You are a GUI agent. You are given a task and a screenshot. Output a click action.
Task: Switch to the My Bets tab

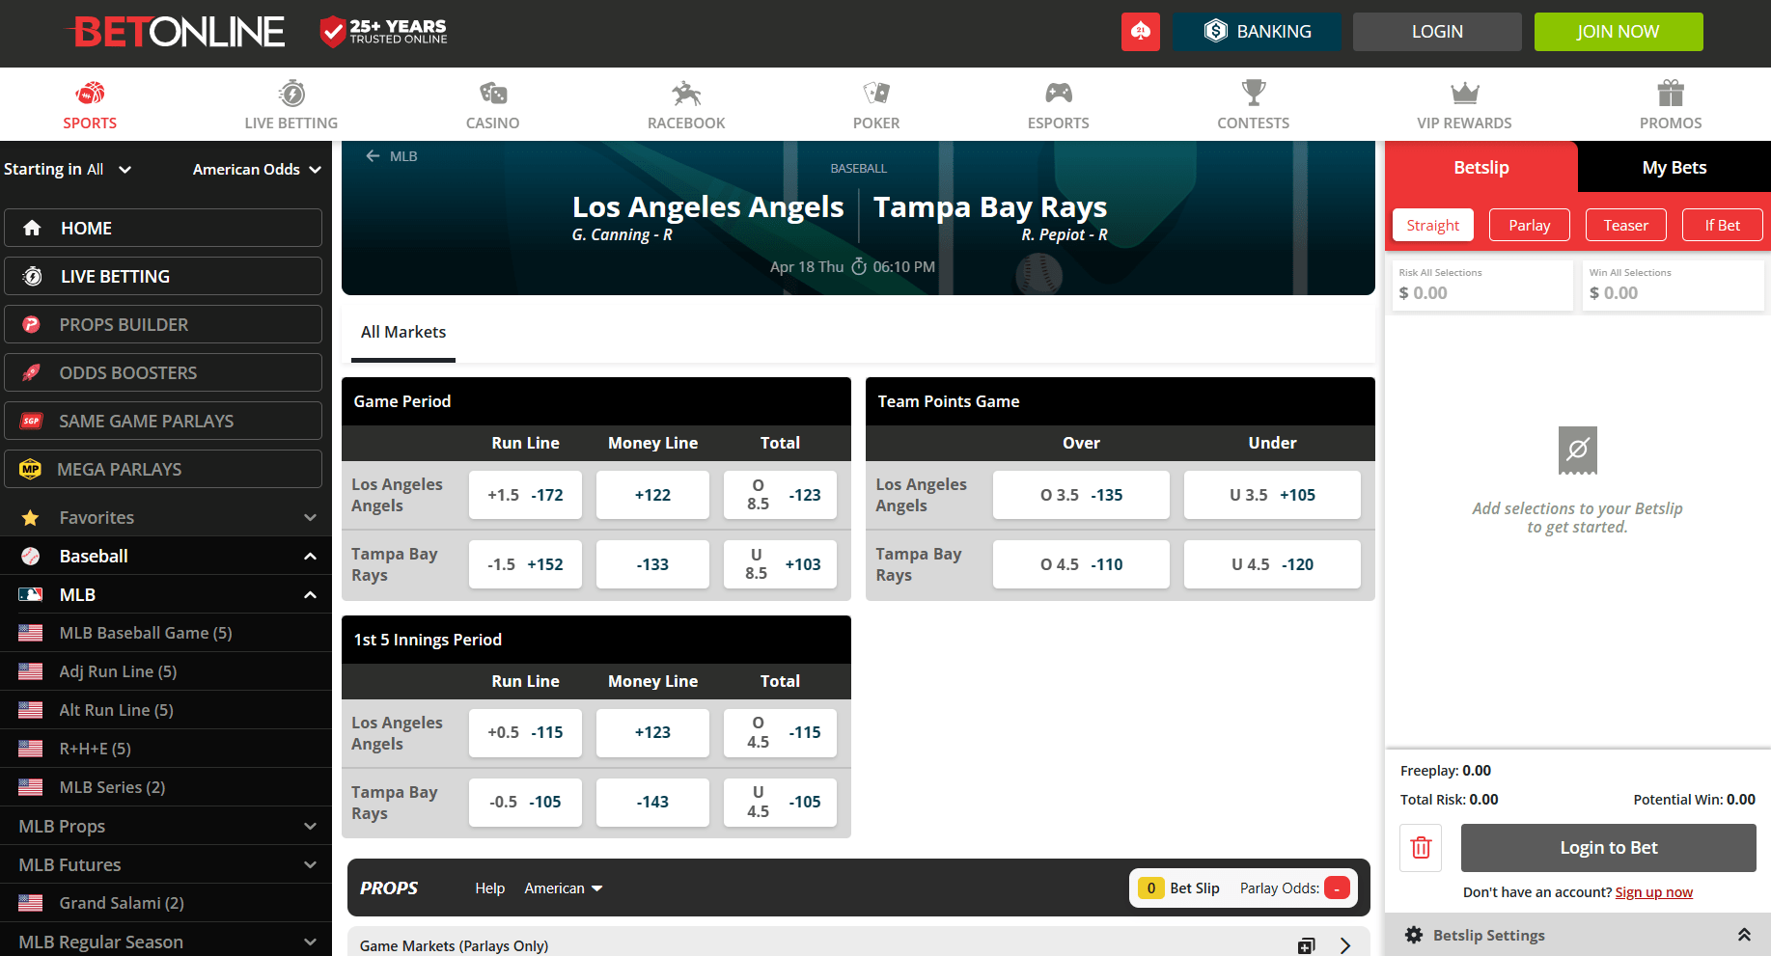[x=1674, y=167]
